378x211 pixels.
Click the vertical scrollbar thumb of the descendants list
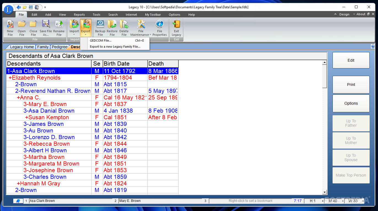point(325,77)
